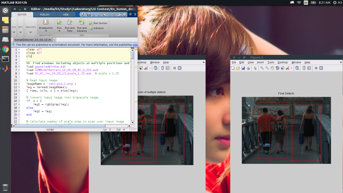This screenshot has height=193, width=343.
Task: Expand the NAVIGATE section dropdown
Action: [x=30, y=33]
